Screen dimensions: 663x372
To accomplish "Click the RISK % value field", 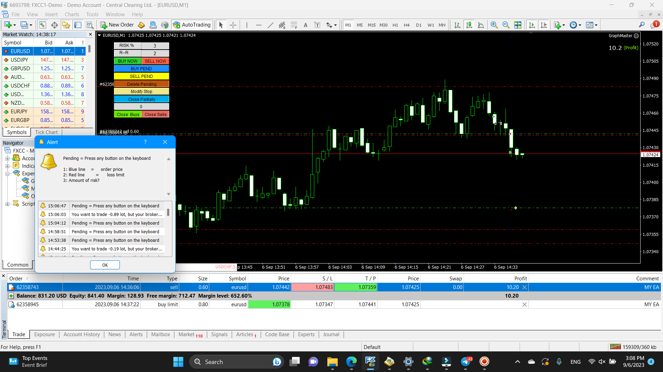I will click(x=155, y=45).
